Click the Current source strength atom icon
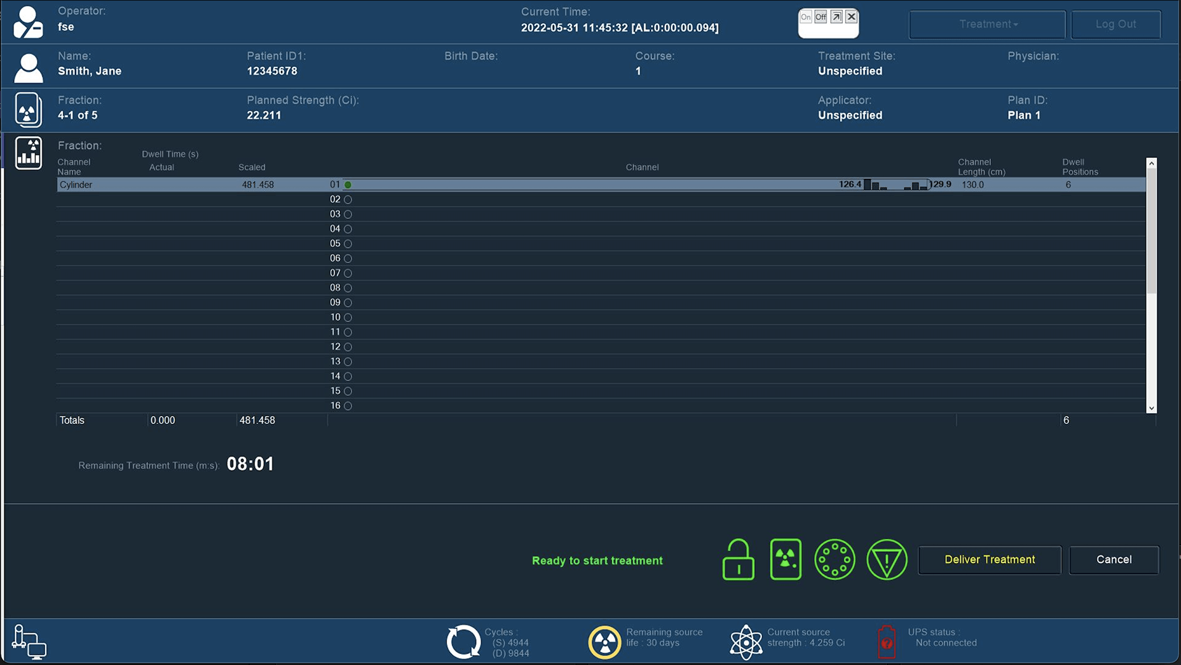Viewport: 1181px width, 665px height. [x=746, y=642]
